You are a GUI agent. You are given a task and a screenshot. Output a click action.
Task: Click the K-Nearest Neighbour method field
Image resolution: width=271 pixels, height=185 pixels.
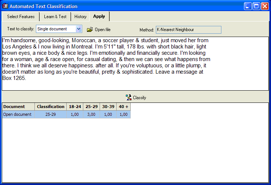pyautogui.click(x=188, y=30)
